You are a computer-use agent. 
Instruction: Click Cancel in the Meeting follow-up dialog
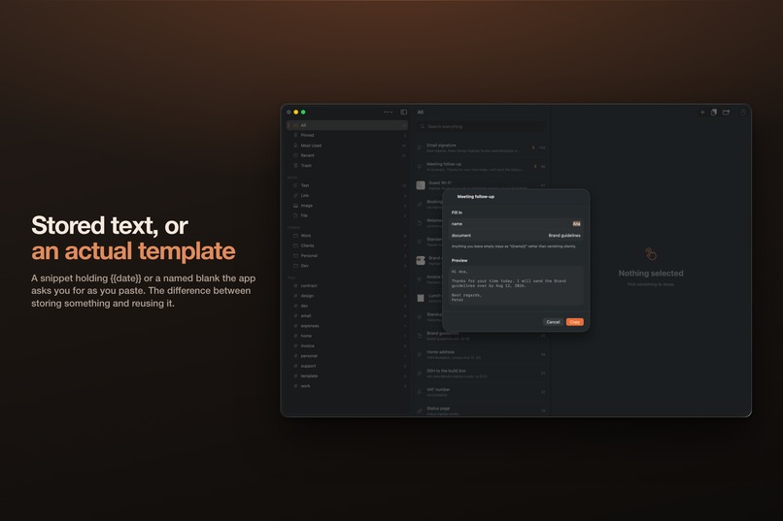point(553,322)
